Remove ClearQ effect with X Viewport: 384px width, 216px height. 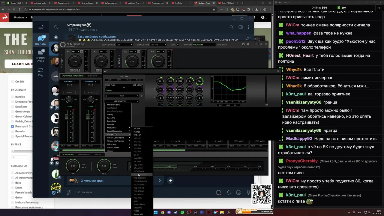(106, 96)
